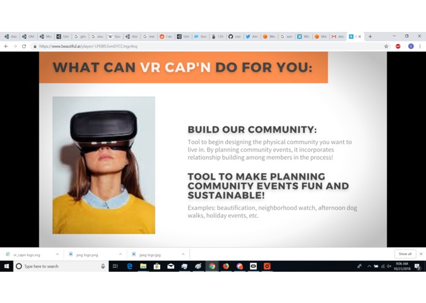This screenshot has width=426, height=303.
Task: Open the Oculus app on the taskbar
Action: tap(253, 266)
